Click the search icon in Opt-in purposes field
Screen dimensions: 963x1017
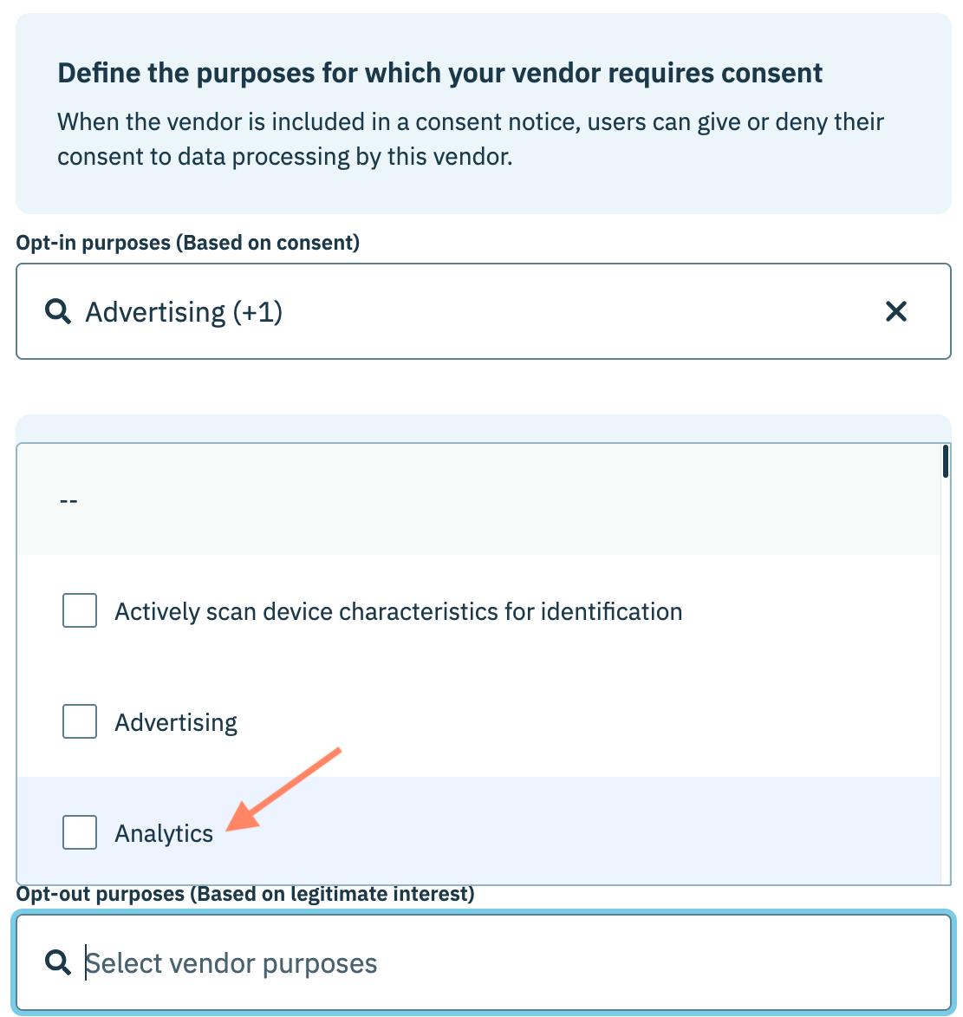[58, 311]
